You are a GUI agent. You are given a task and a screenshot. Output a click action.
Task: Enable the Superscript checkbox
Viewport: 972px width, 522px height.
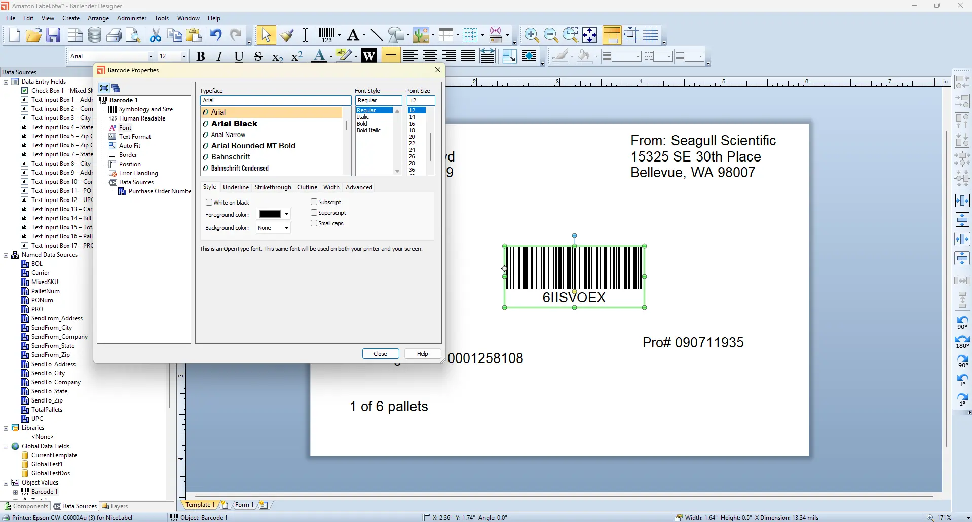pyautogui.click(x=314, y=212)
